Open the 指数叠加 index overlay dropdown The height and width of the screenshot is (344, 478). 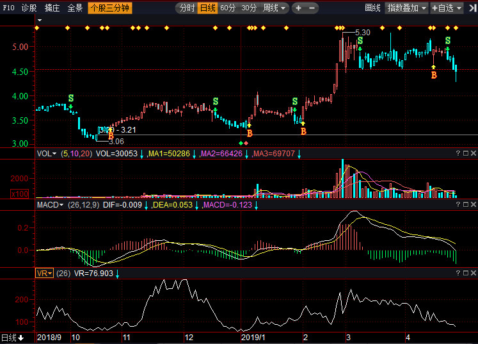pyautogui.click(x=407, y=8)
